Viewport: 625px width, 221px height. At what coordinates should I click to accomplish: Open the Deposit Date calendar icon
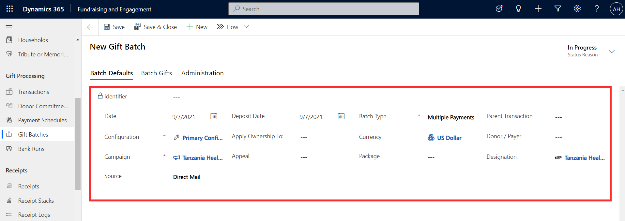coord(341,116)
